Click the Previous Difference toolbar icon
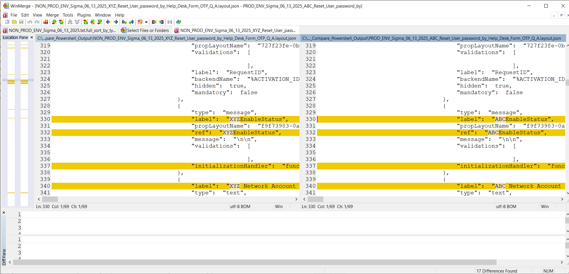 tap(61, 22)
